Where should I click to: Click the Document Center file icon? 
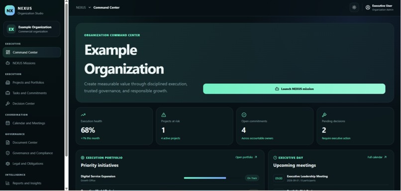pos(8,142)
